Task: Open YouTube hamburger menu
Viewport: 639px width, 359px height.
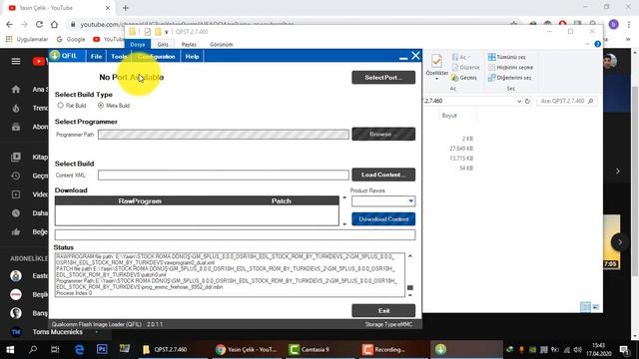Action: click(16, 61)
